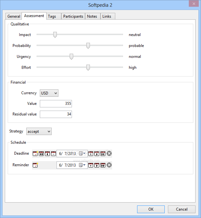Click Deadline single-forward arrow calendar icon
201x218 pixels.
coord(97,154)
